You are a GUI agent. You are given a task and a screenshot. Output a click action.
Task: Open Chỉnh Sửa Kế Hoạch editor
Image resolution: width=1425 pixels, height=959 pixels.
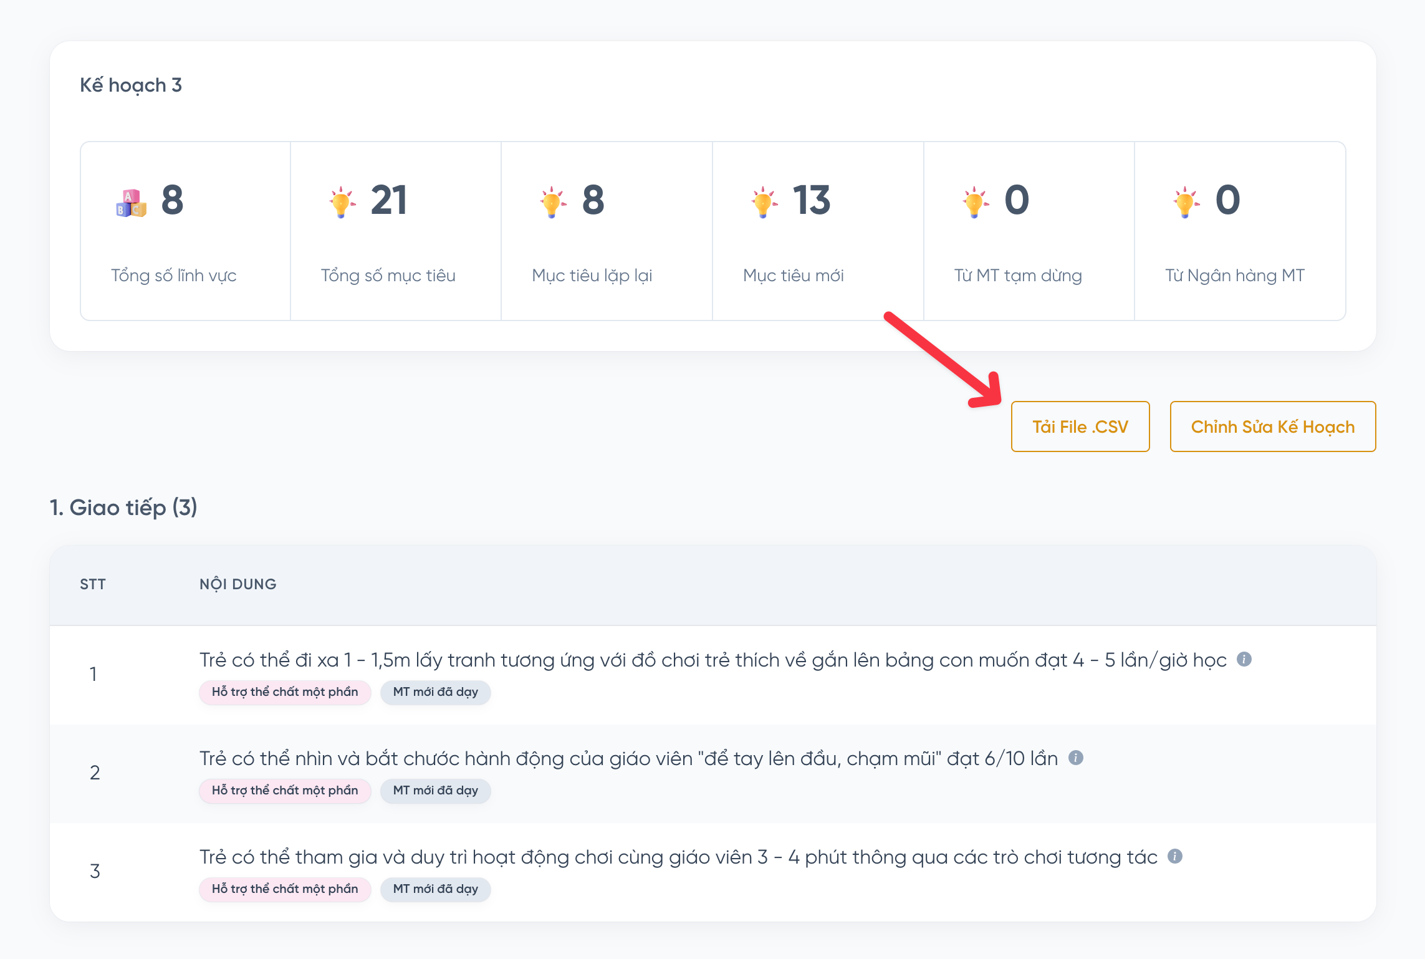coord(1272,426)
